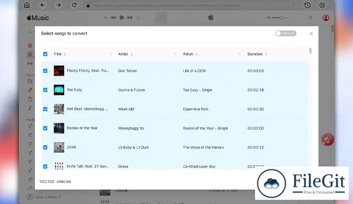Uncheck the Too Easy song checkbox
The image size is (353, 204).
[x=45, y=90]
